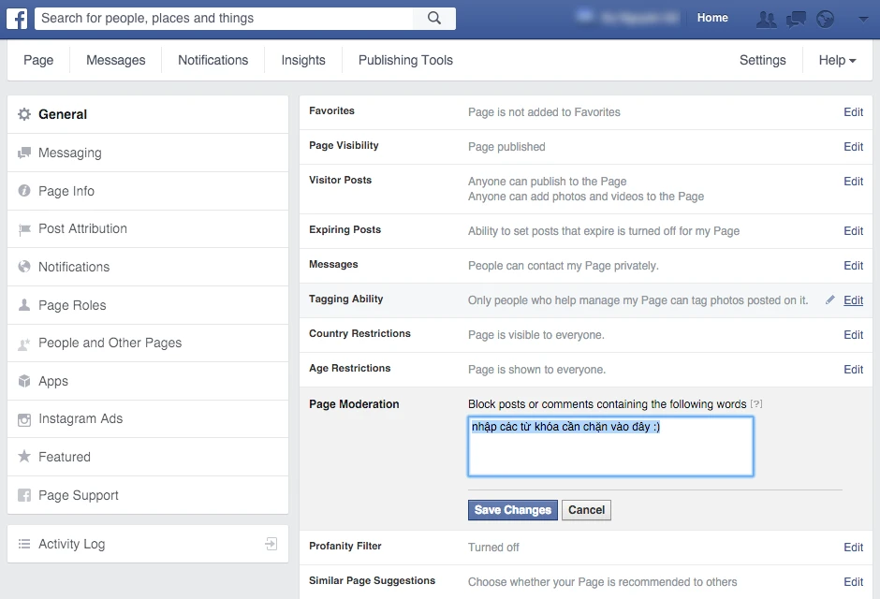Open the globe notifications icon
Viewport: 880px width, 599px height.
pos(827,18)
